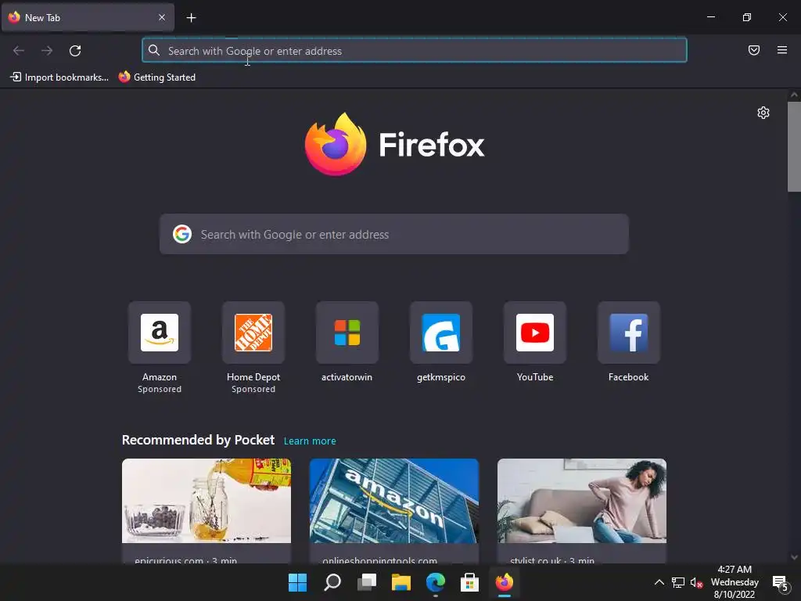Click the Google logo in search box
This screenshot has height=601, width=801.
coord(182,234)
